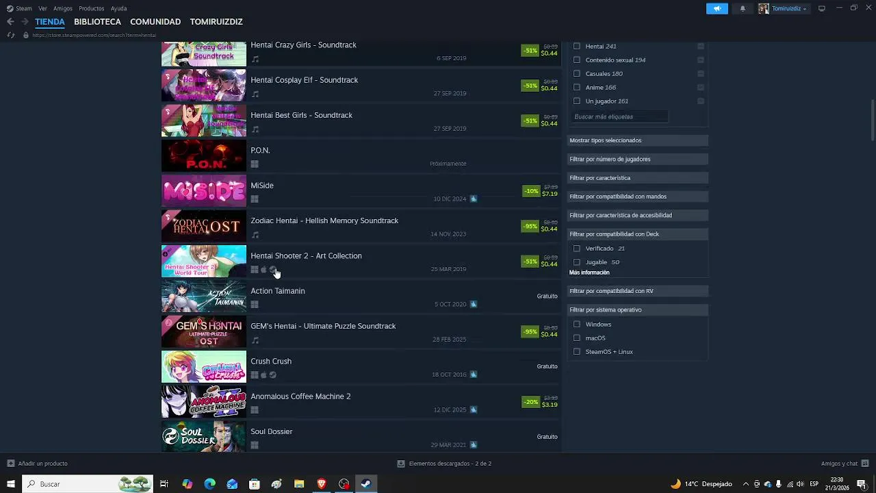
Task: Check the Un jugador tag filter
Action: (x=577, y=101)
